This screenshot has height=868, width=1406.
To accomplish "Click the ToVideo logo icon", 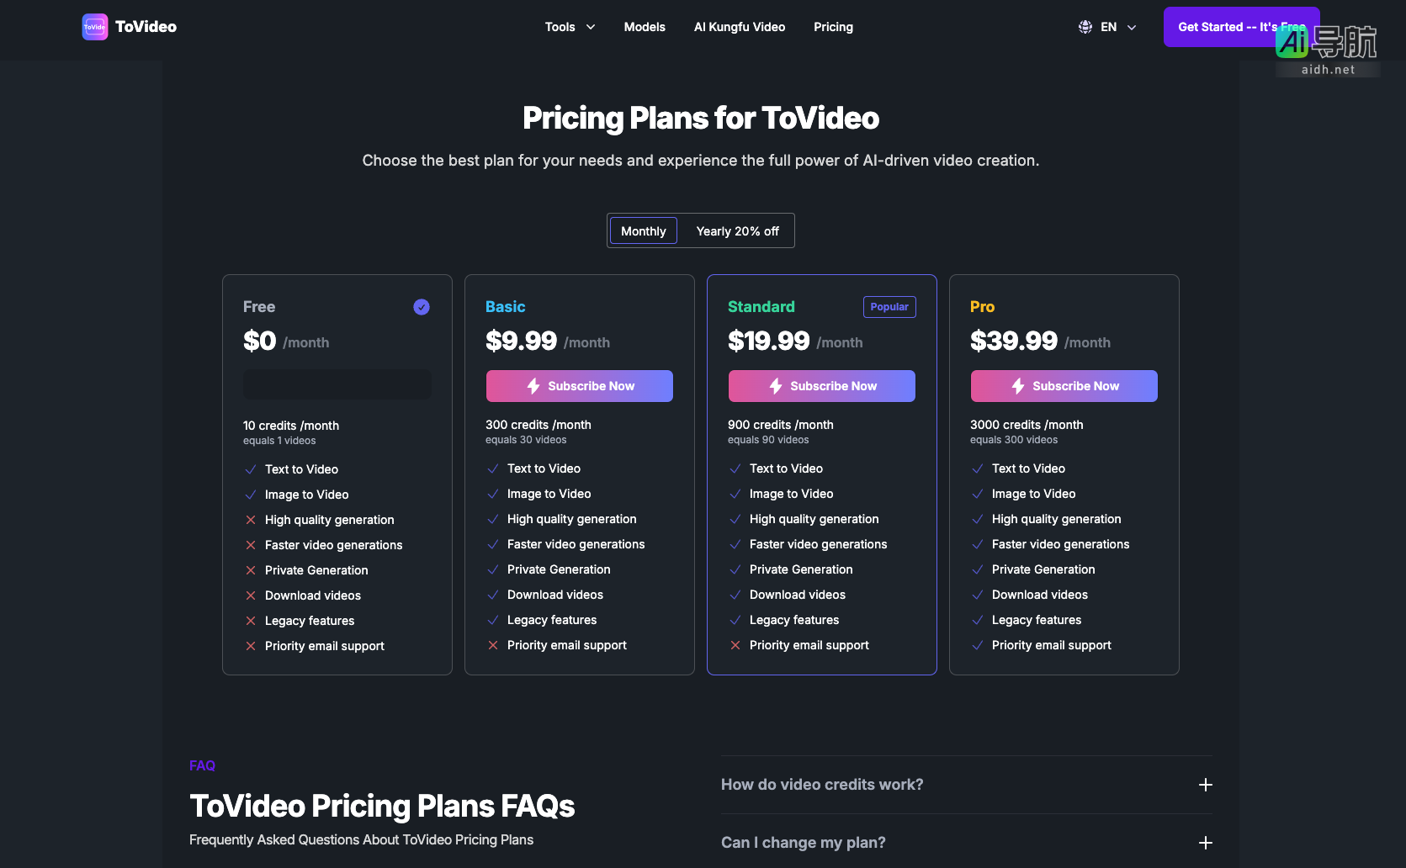I will pos(95,27).
